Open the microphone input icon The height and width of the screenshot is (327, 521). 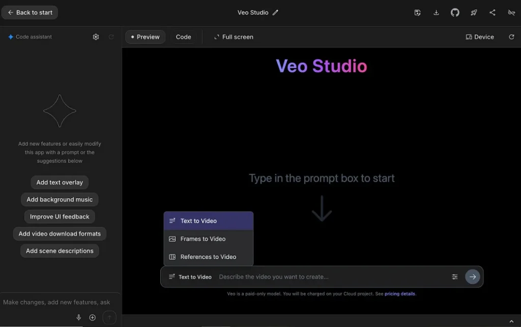coord(79,317)
